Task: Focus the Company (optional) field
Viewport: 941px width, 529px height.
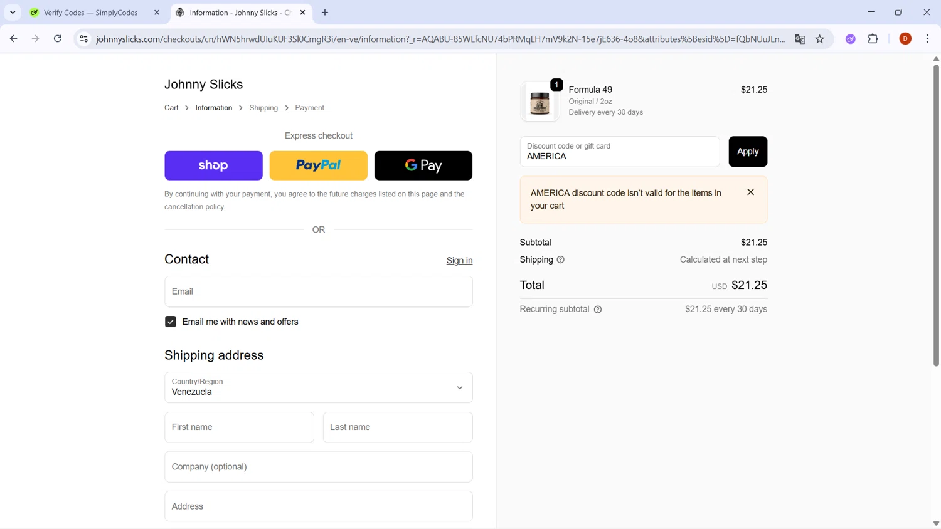Action: (319, 467)
